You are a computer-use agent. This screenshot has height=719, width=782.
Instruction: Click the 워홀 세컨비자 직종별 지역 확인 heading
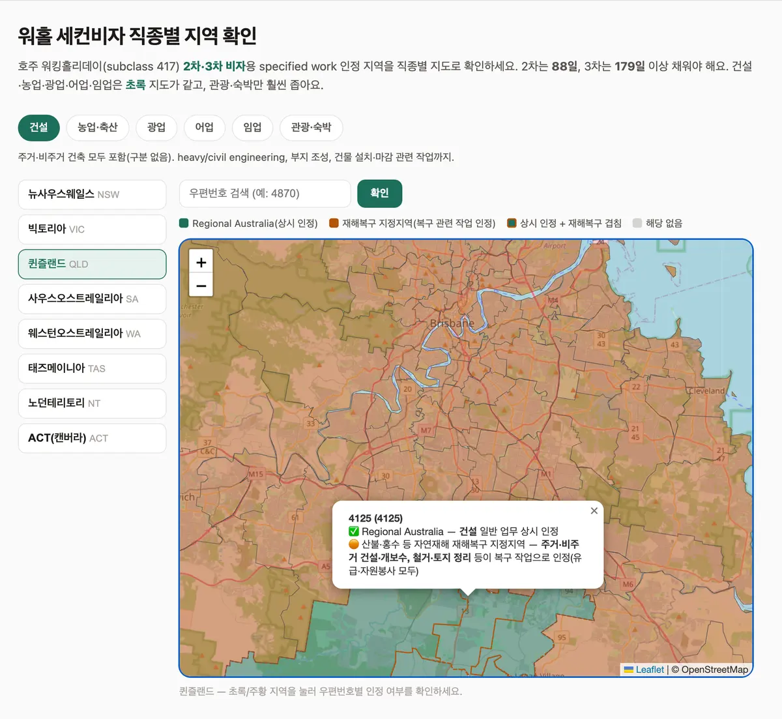[x=138, y=35]
